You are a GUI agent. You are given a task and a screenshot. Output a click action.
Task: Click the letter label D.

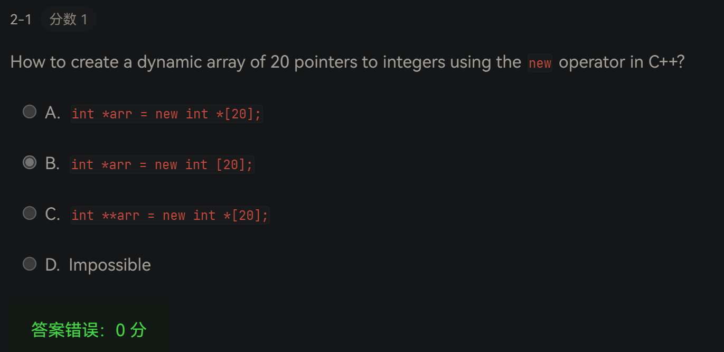click(x=52, y=265)
